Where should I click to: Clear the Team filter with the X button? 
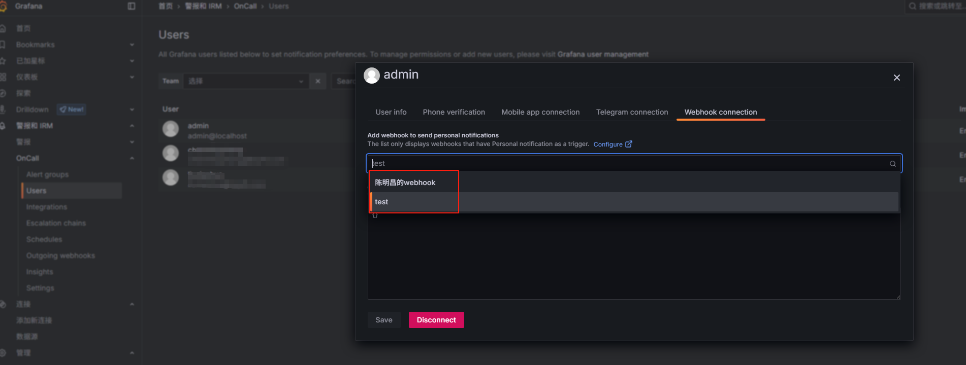[x=318, y=81]
